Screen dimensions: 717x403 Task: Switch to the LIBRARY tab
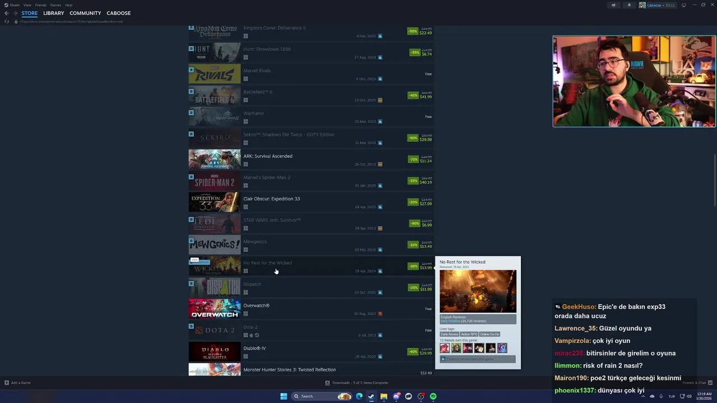[x=54, y=13]
